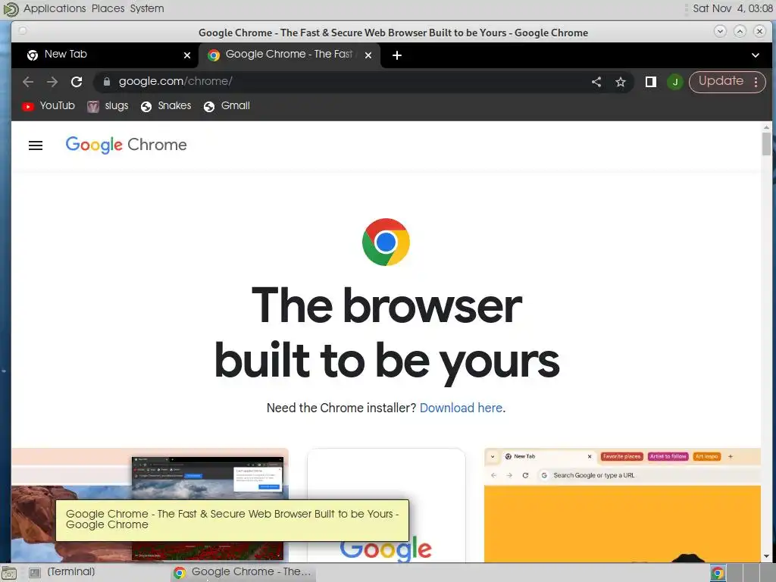
Task: Open a new tab with the plus button
Action: click(x=397, y=55)
